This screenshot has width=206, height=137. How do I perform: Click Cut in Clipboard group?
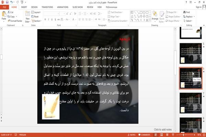click(x=10, y=12)
